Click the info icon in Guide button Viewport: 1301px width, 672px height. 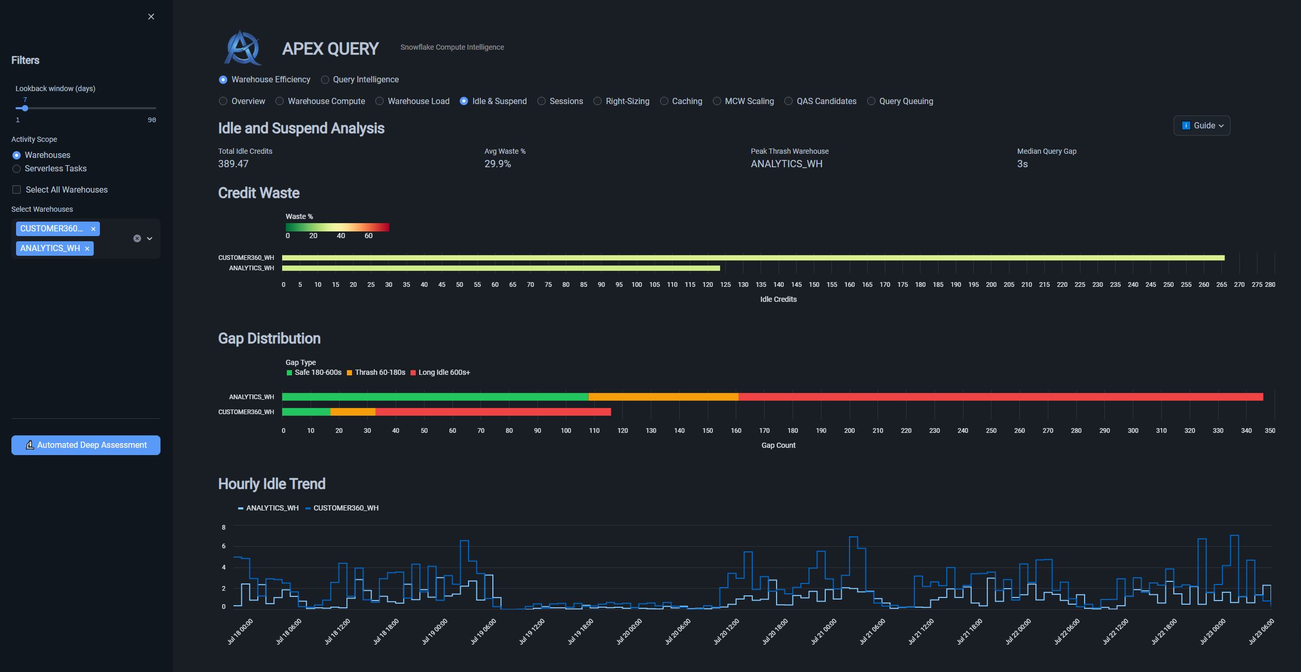point(1186,126)
